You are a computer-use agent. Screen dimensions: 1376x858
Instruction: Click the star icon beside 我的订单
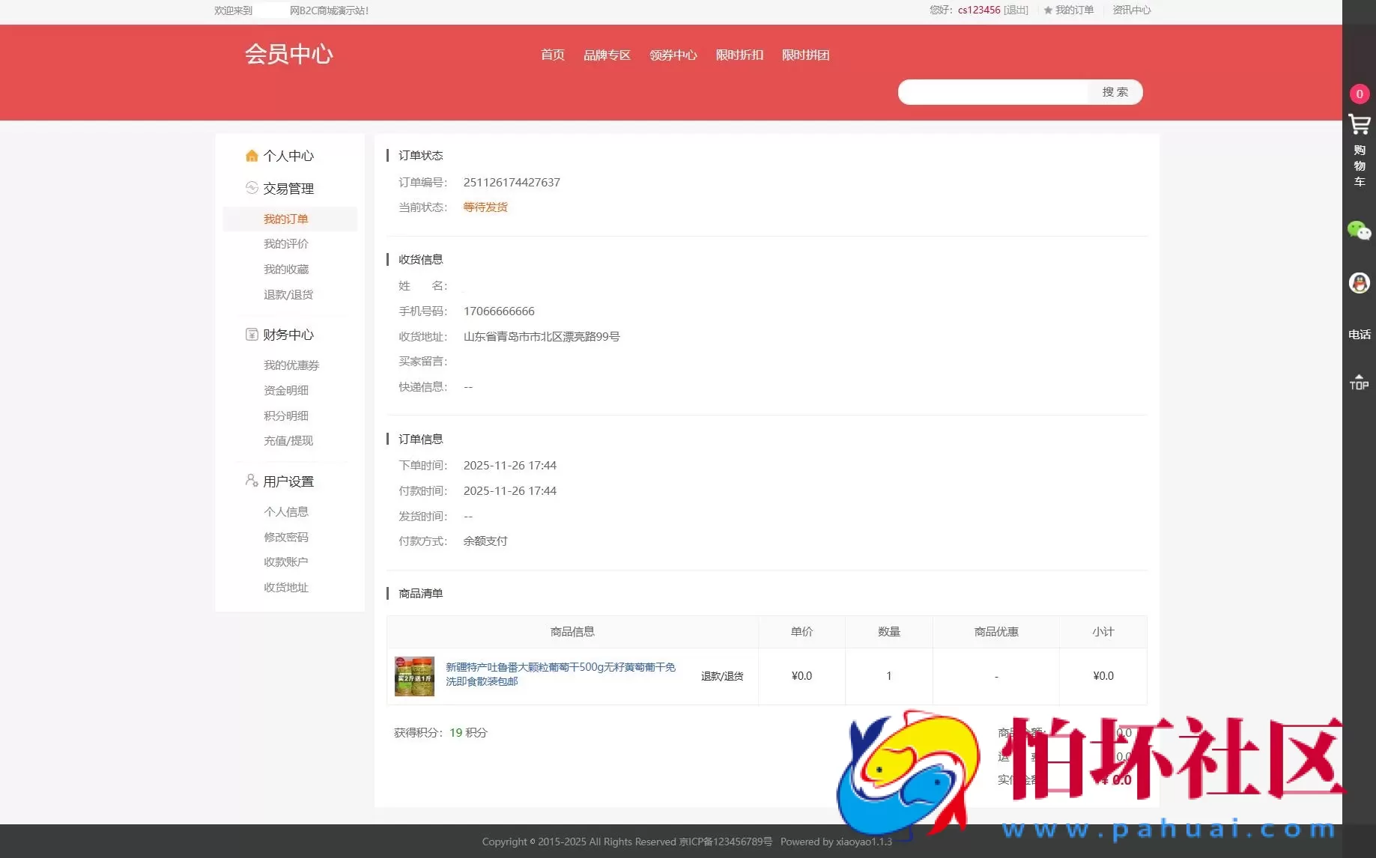tap(1046, 10)
